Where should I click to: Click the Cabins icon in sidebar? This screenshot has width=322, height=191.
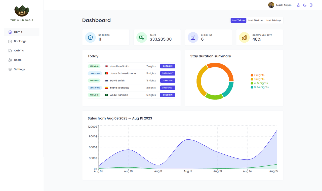click(x=10, y=51)
